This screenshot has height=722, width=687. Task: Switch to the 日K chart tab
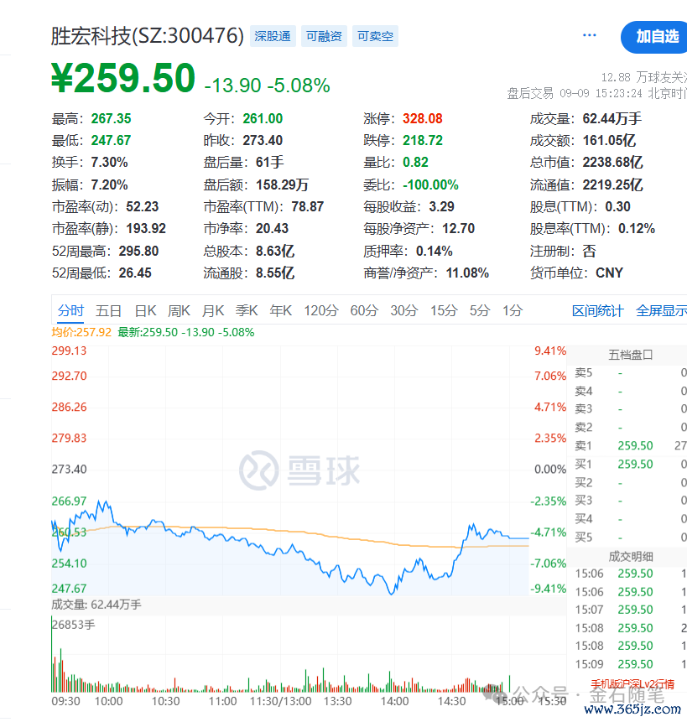click(x=145, y=311)
